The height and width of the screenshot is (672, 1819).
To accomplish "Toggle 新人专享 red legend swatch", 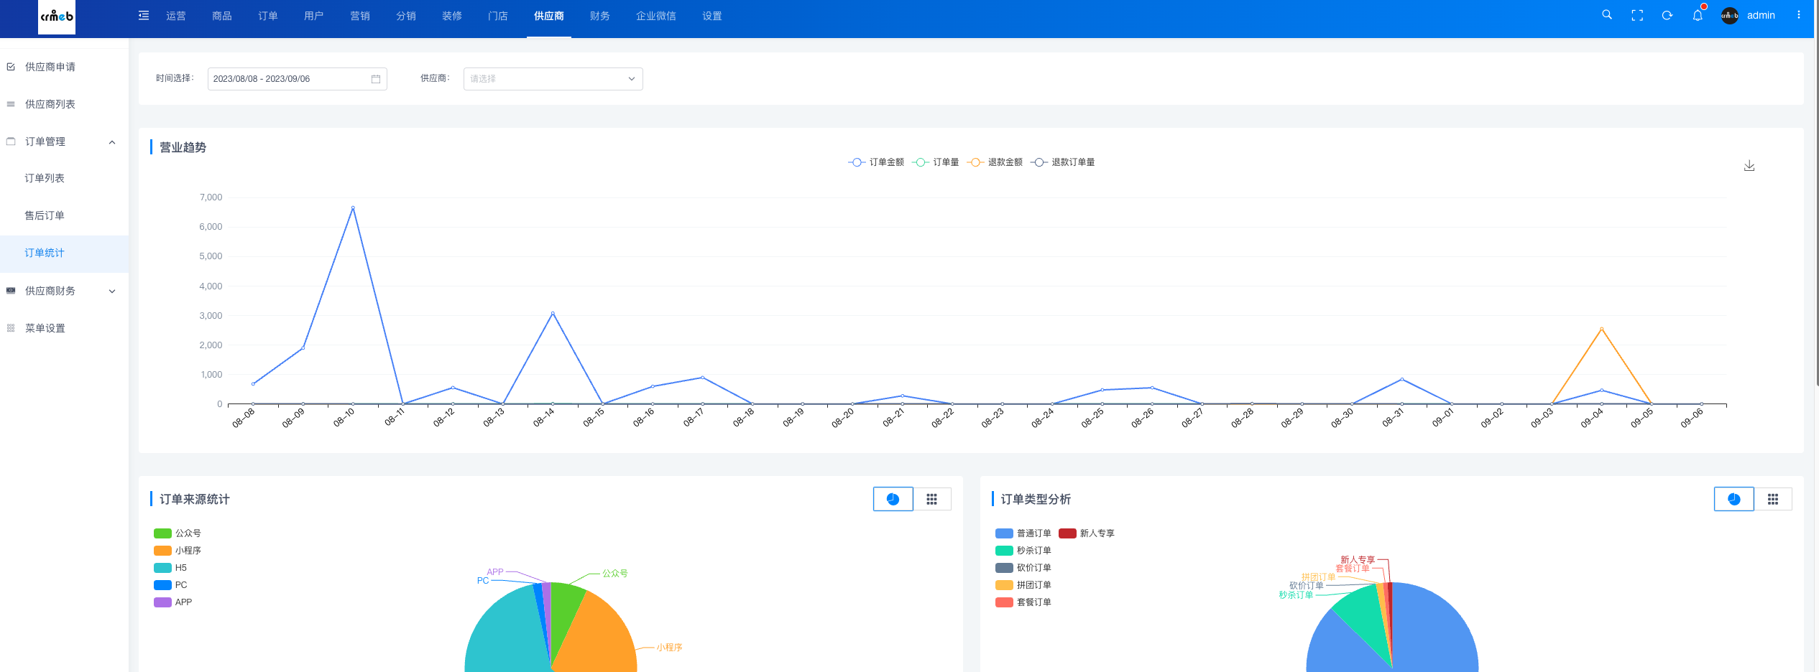I will click(x=1067, y=533).
